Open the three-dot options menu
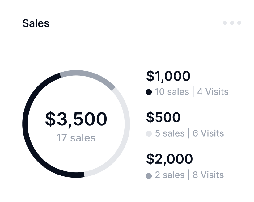This screenshot has height=202, width=254. 232,23
